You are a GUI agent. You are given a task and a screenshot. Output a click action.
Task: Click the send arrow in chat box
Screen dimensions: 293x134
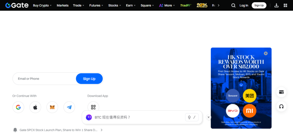[189, 117]
